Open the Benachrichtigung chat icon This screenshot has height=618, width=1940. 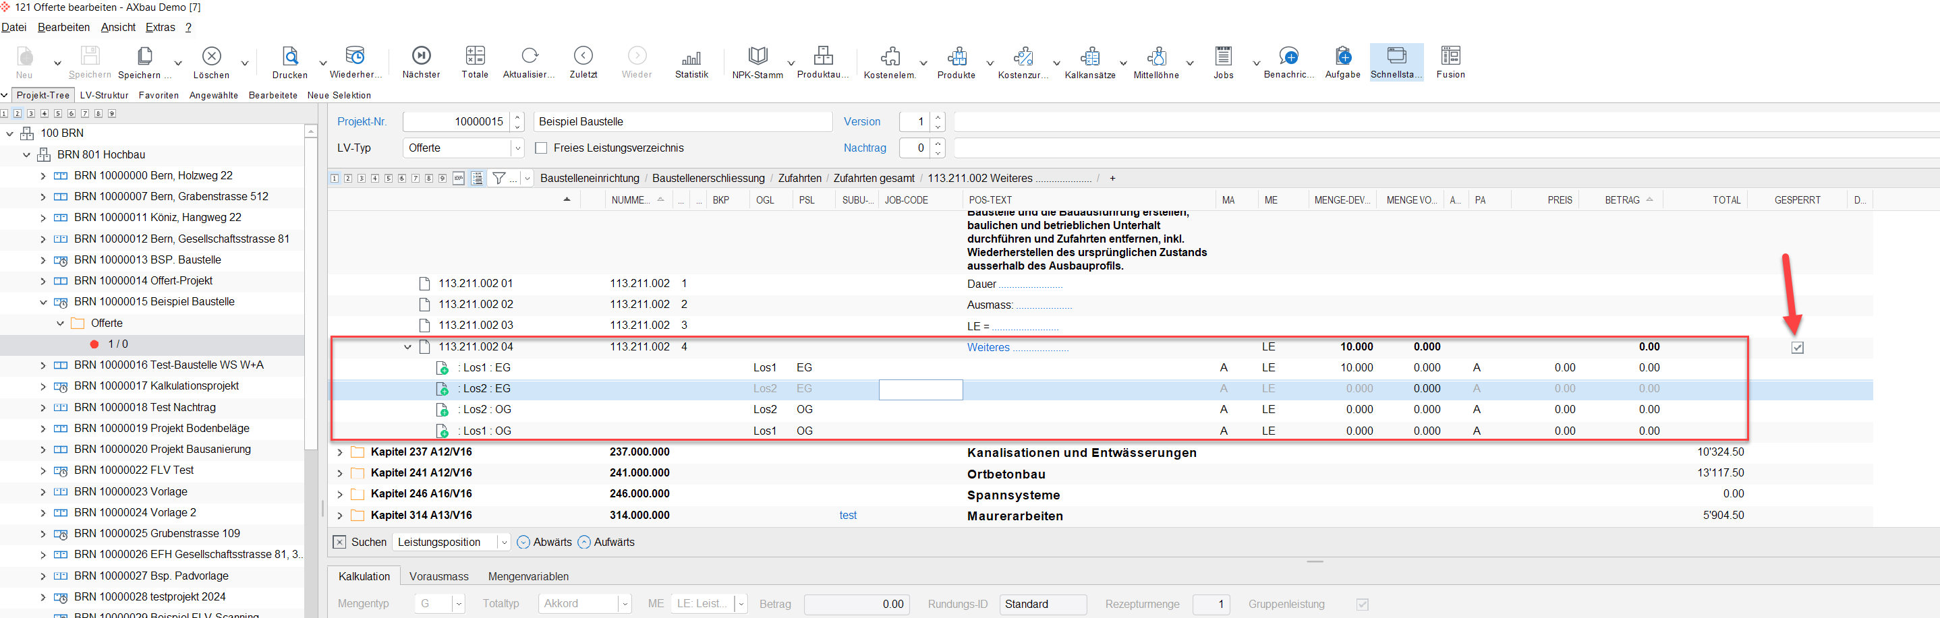pos(1288,56)
